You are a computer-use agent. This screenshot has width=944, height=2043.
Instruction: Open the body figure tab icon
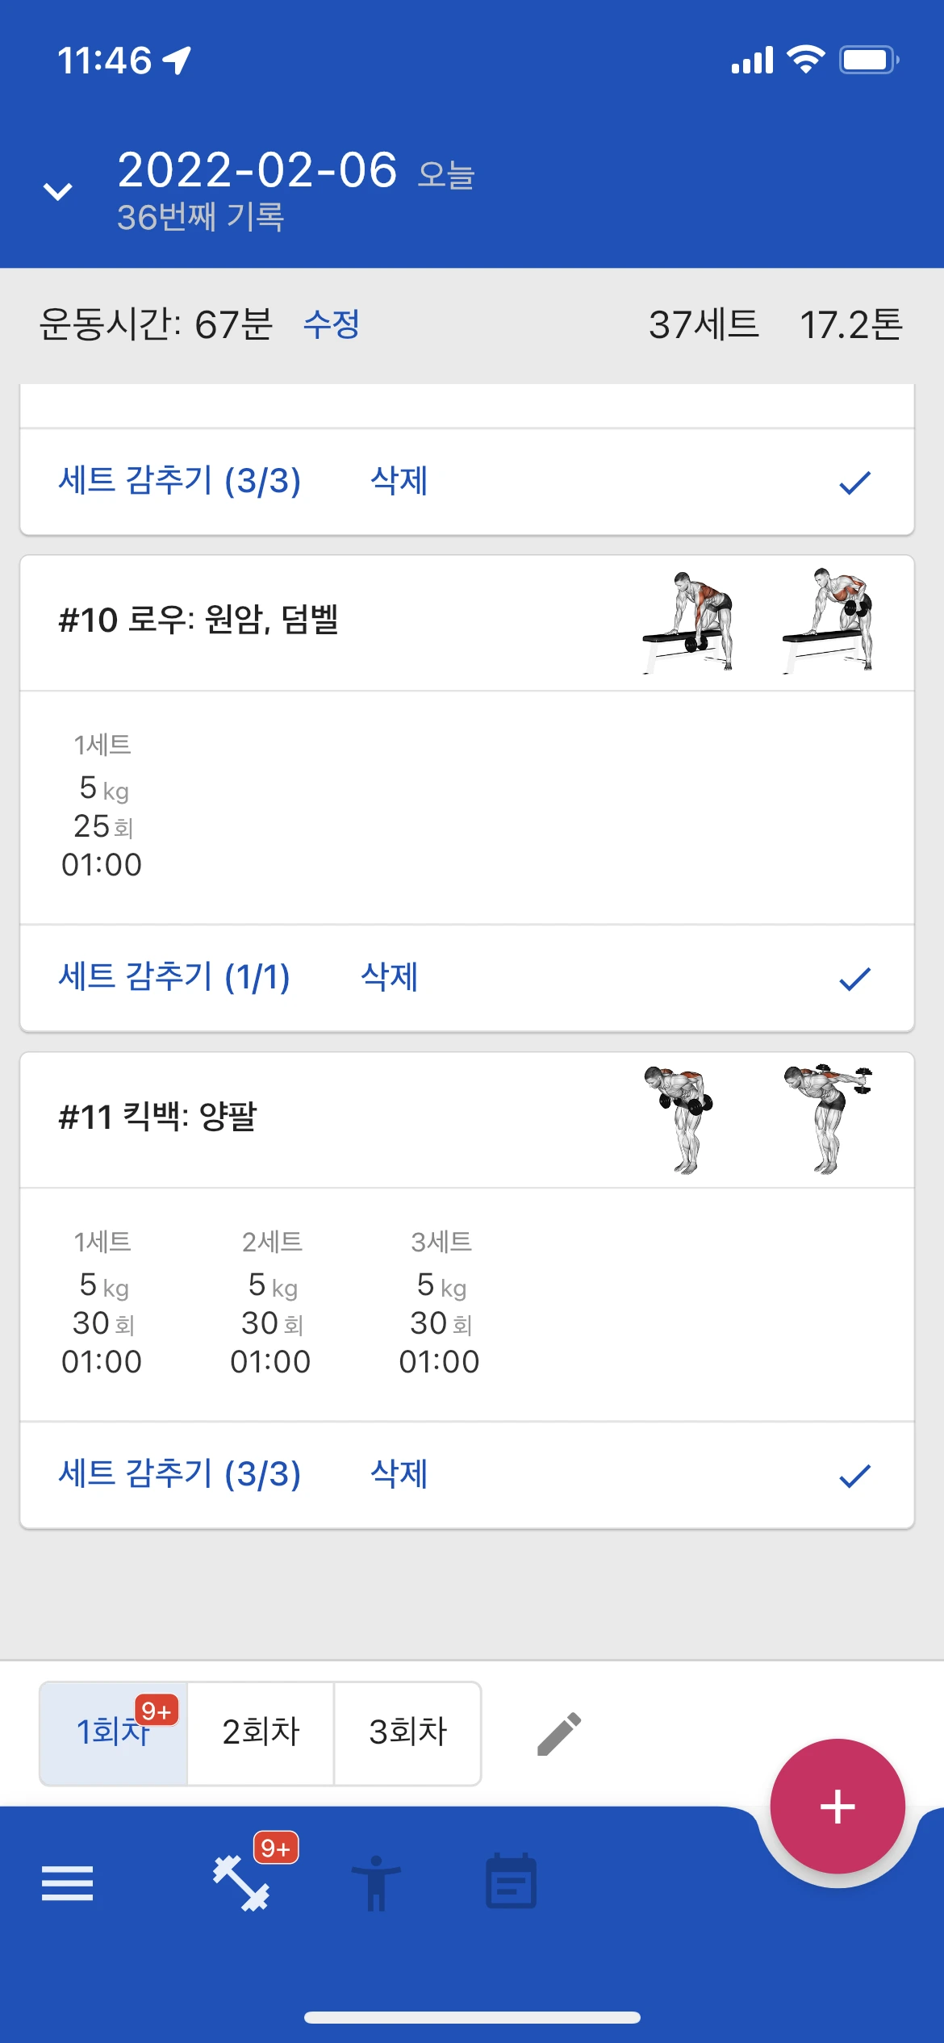[376, 1883]
